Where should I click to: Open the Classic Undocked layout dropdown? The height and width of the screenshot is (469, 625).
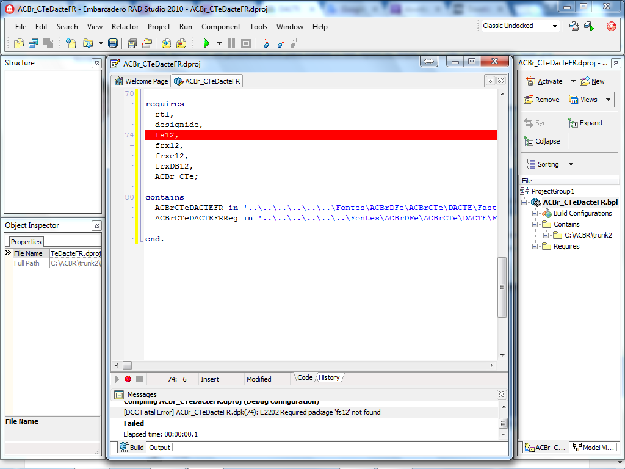[x=555, y=26]
